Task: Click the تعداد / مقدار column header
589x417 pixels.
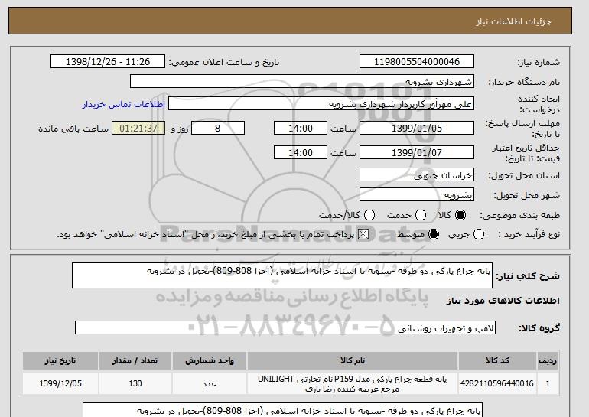Action: [135, 360]
